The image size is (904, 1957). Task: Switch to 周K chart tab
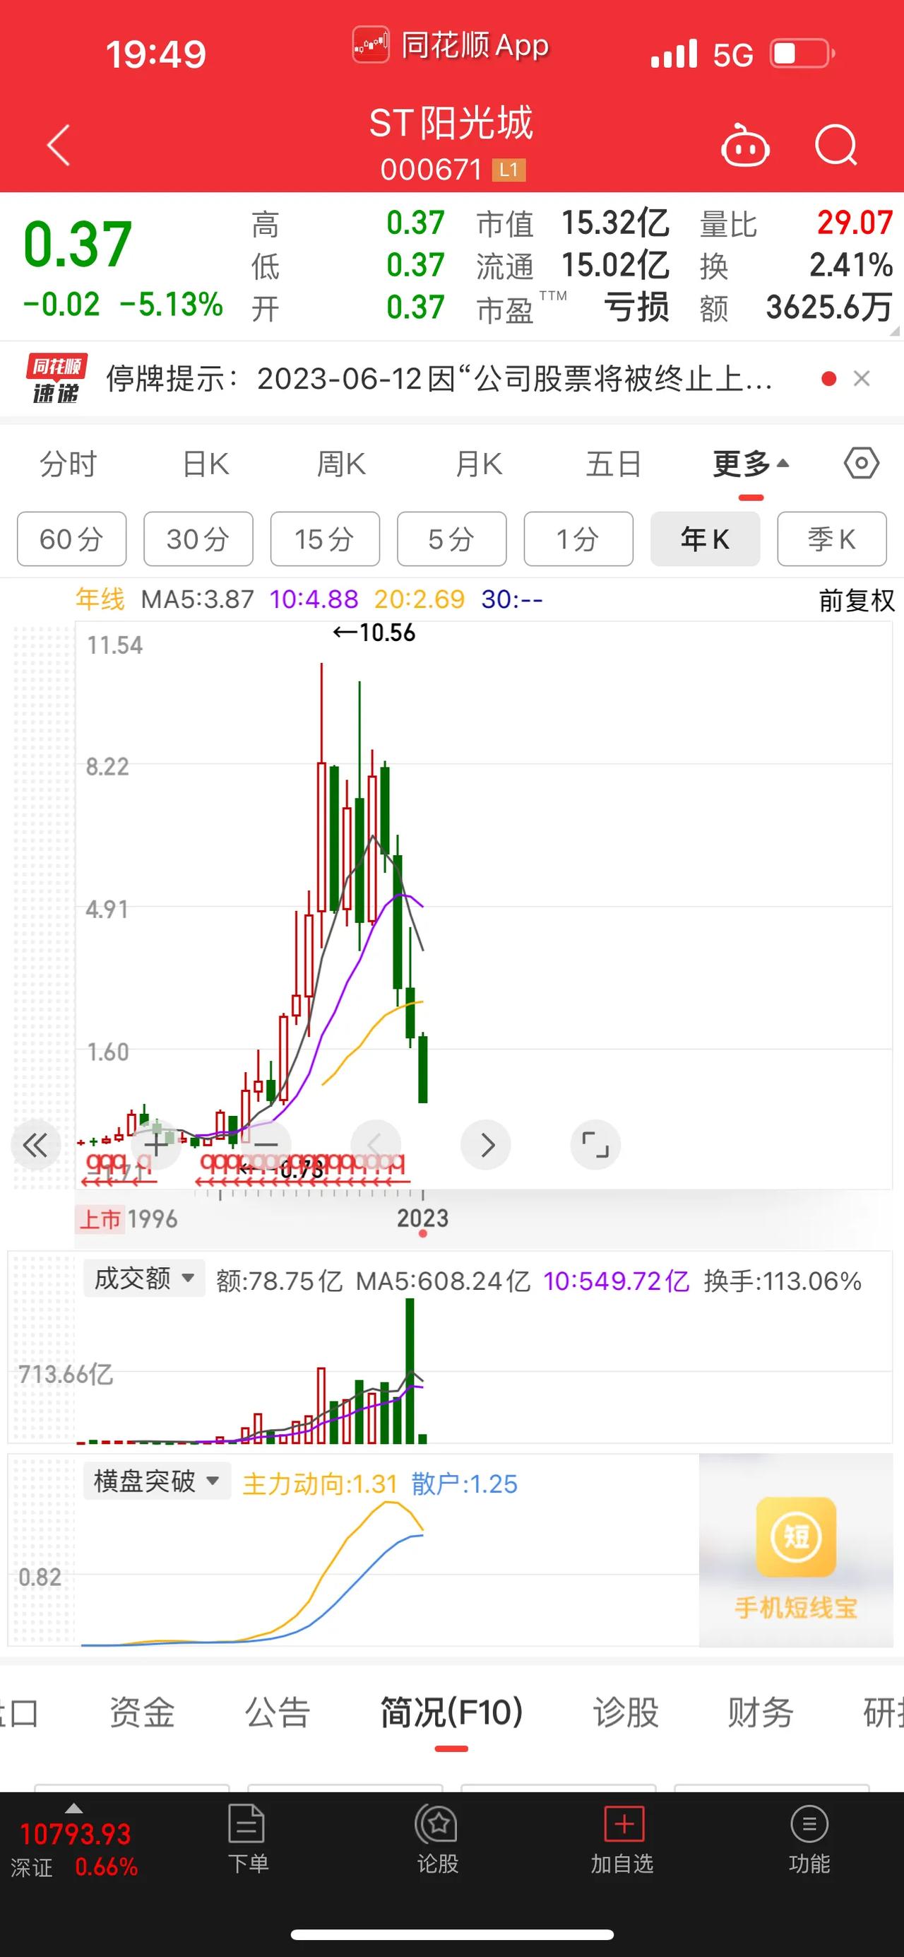pos(342,464)
